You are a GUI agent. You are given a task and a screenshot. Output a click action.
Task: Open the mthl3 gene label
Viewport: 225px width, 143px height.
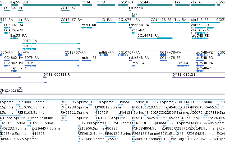point(100,2)
